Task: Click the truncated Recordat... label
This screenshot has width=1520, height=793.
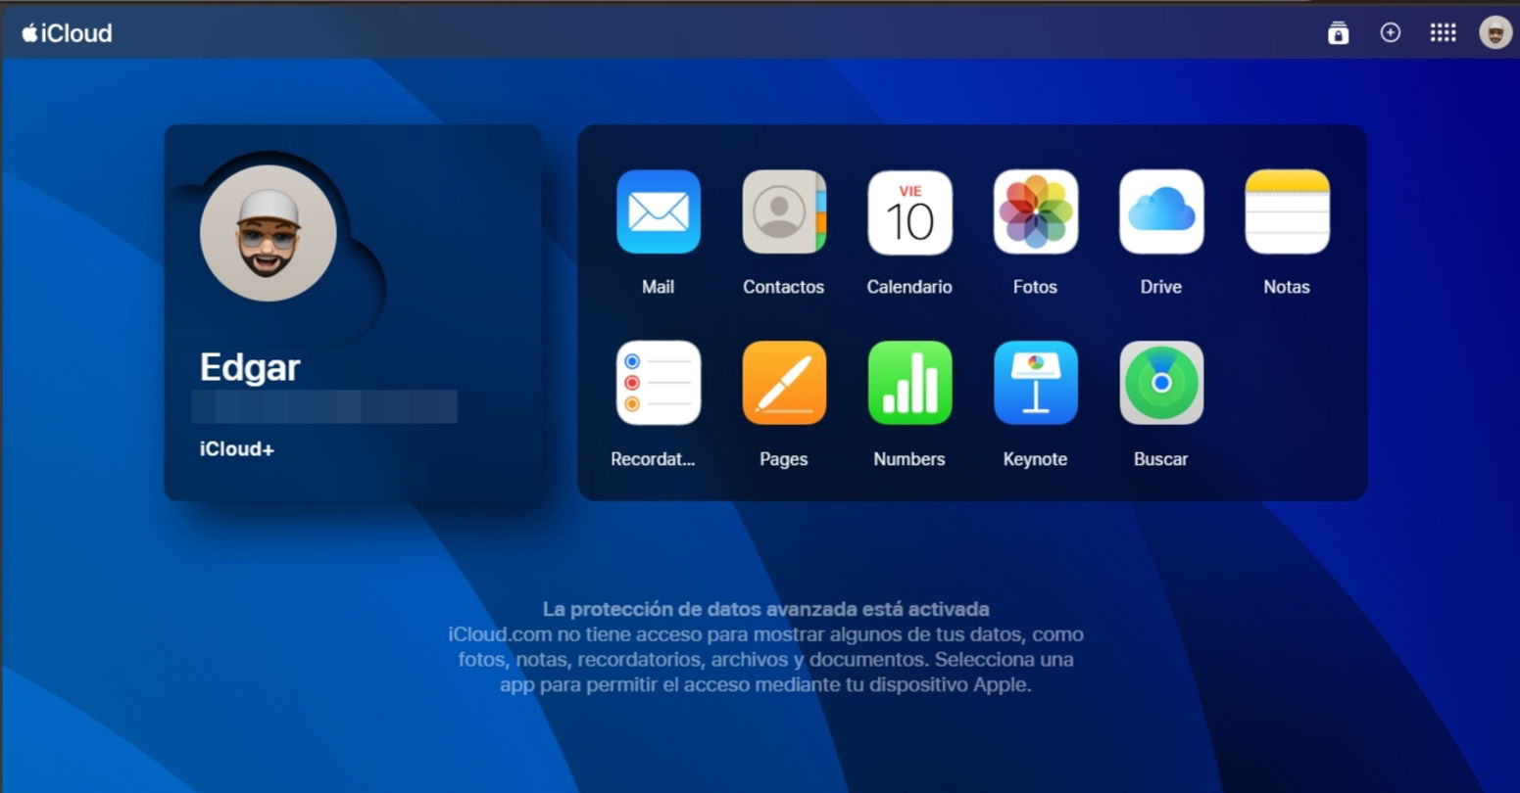Action: click(x=653, y=459)
